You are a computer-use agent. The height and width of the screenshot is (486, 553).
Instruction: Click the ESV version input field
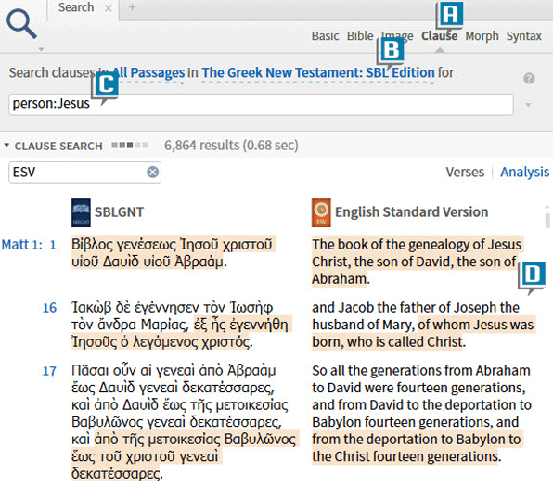click(84, 173)
